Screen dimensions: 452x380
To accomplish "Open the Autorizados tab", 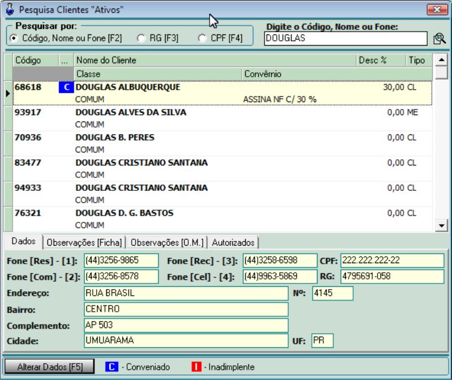I will (x=233, y=242).
